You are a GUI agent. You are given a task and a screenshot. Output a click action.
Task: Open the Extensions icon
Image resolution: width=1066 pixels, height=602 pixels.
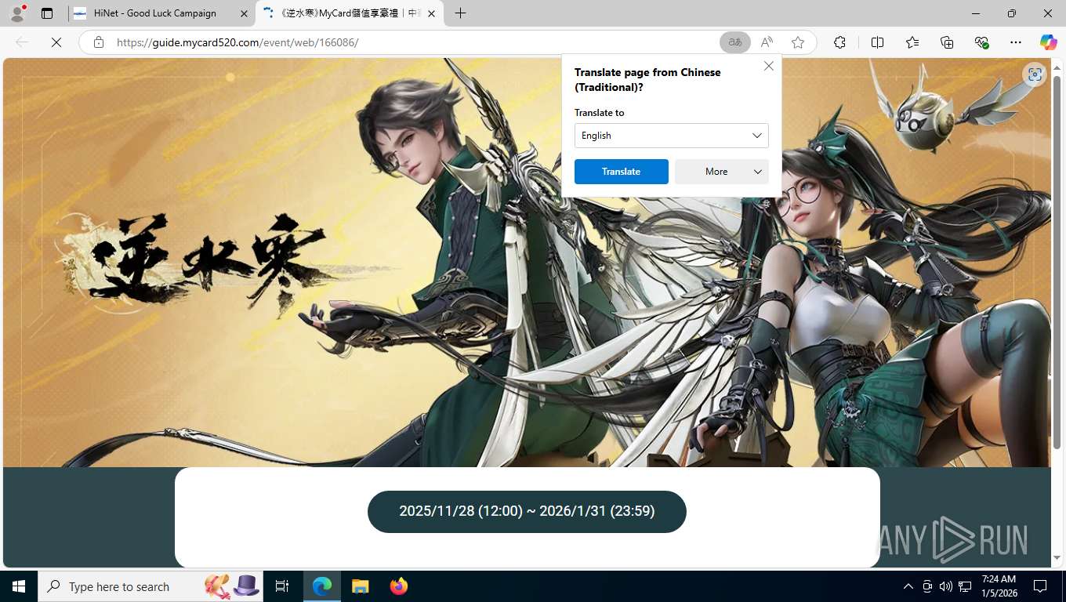(x=839, y=42)
